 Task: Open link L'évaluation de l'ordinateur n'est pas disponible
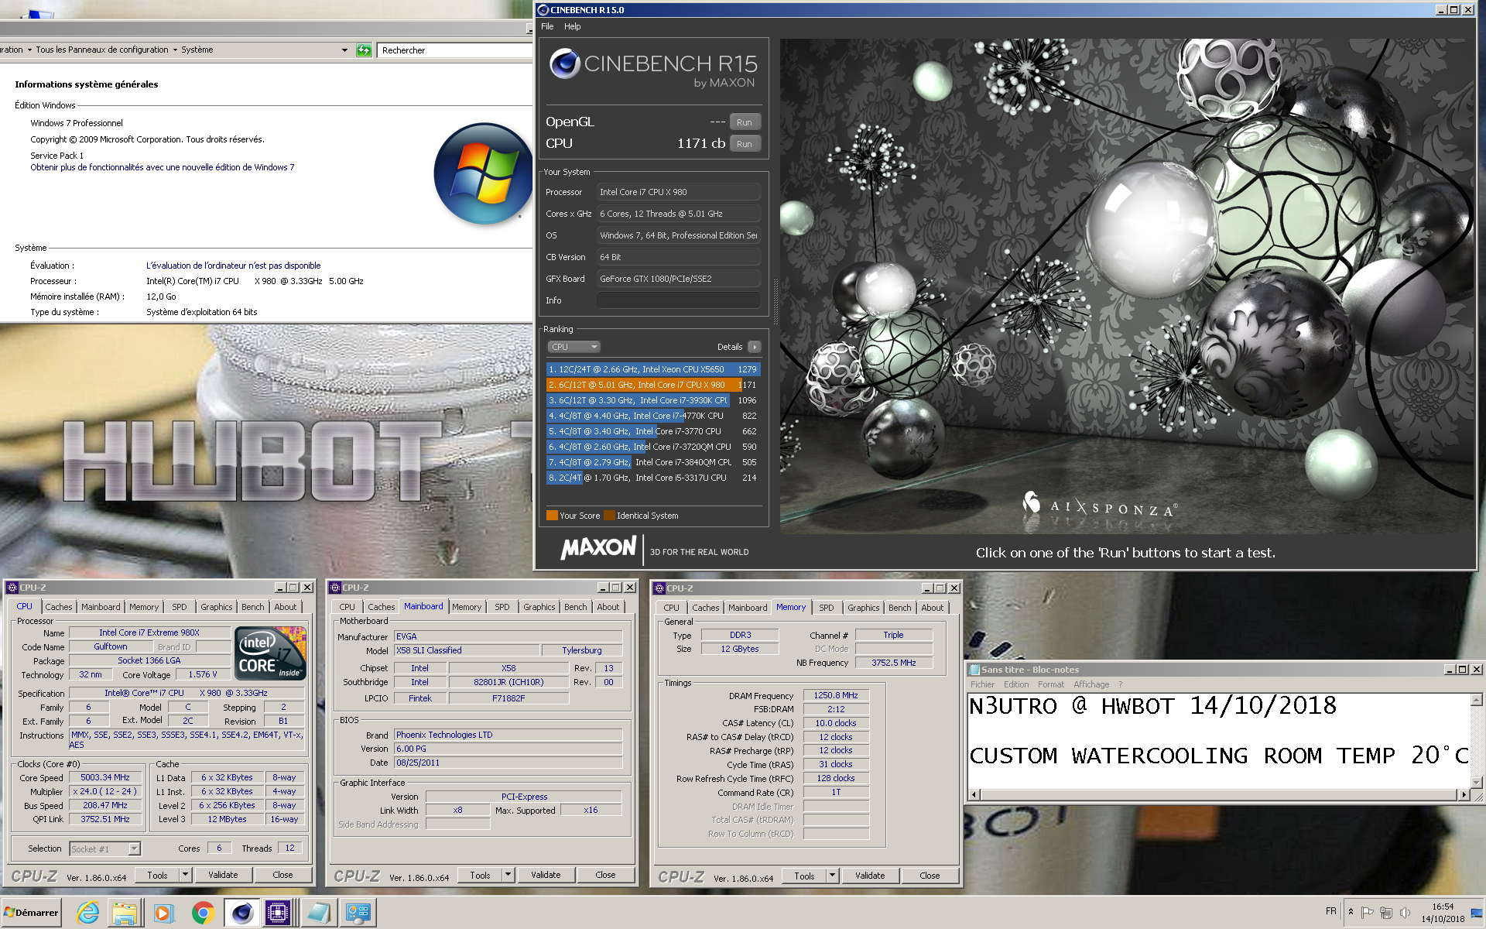coord(233,266)
